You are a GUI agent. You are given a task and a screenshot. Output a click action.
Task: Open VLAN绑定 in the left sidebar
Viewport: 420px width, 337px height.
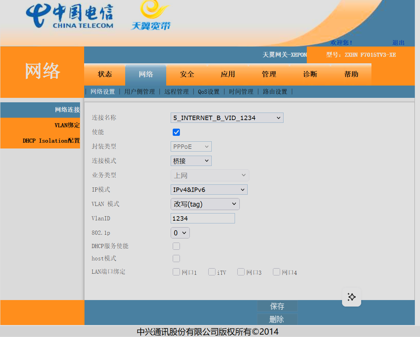67,125
